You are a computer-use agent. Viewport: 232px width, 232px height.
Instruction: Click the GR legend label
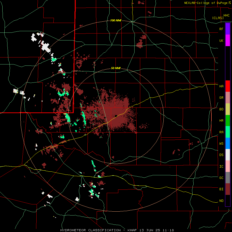tap(221, 98)
